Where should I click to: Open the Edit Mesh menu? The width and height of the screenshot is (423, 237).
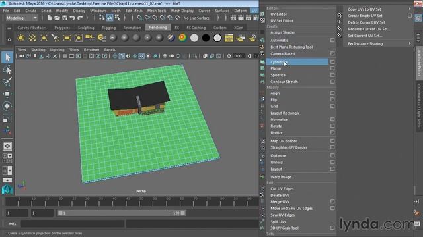[x=134, y=11]
